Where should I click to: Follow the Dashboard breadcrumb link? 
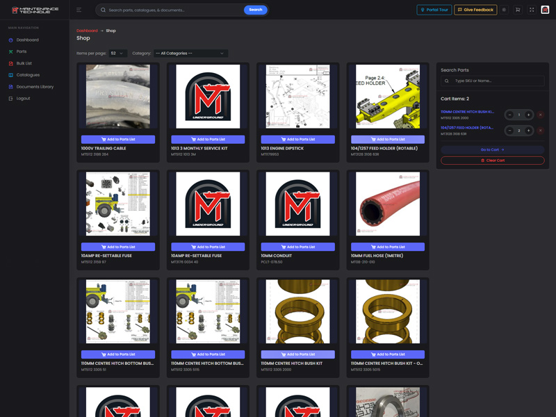point(87,31)
